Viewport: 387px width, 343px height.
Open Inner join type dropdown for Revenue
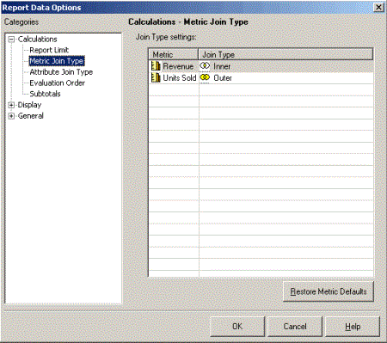286,66
